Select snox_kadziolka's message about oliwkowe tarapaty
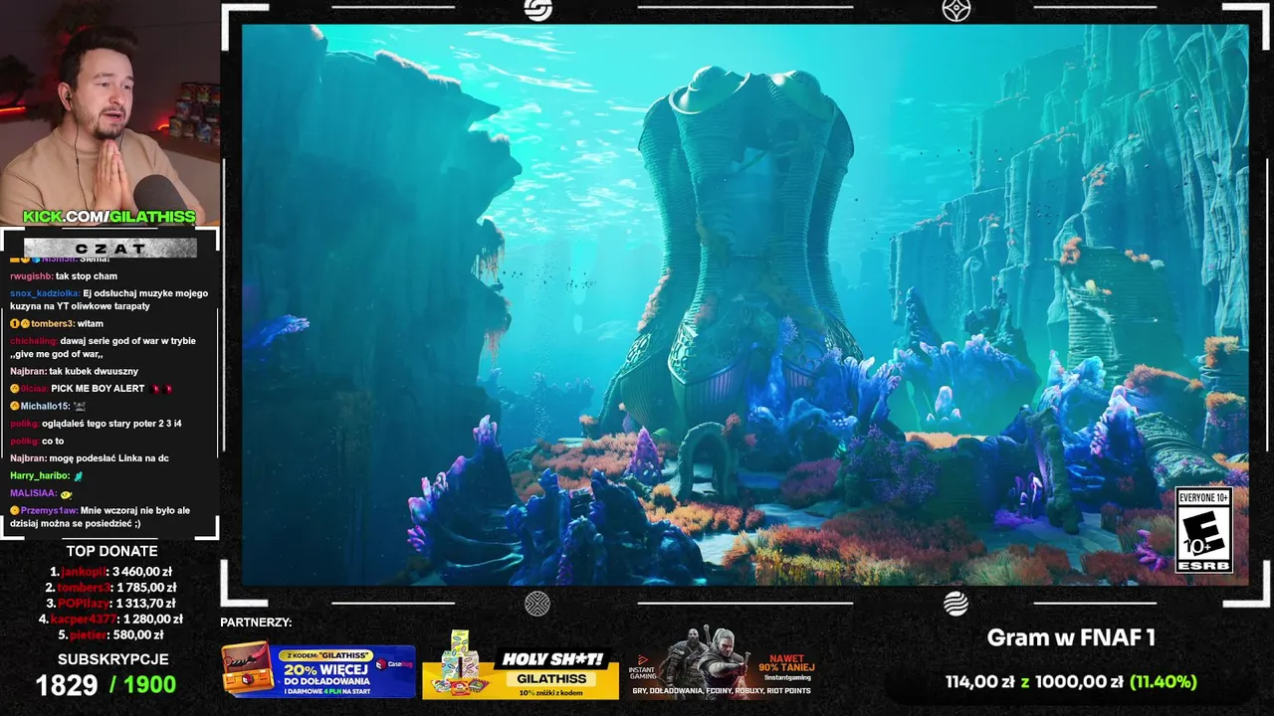Image resolution: width=1274 pixels, height=716 pixels. [109, 300]
